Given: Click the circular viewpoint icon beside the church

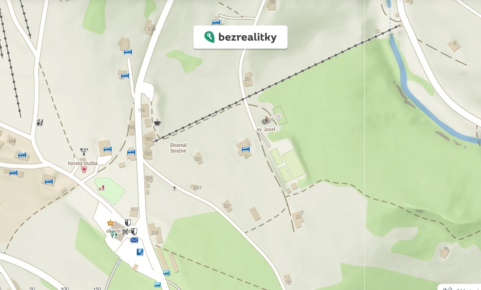Looking at the screenshot, I should tap(278, 117).
